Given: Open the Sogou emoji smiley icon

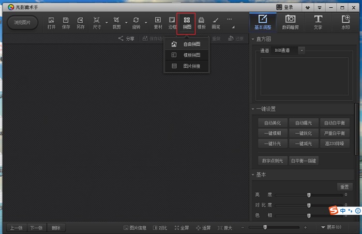Looking at the screenshot, I should tap(358, 210).
